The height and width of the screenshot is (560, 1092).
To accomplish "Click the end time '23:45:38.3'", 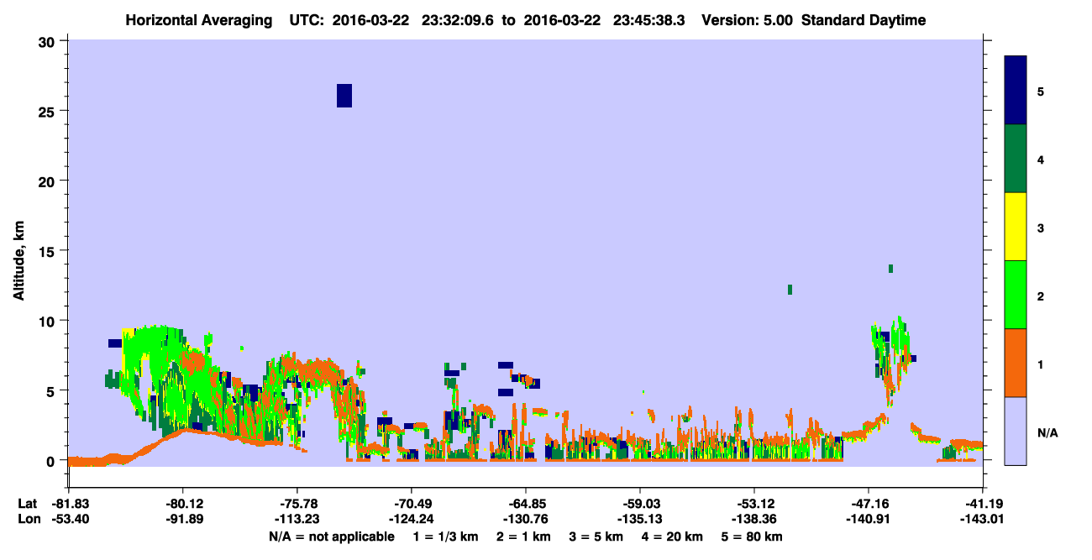I will (648, 21).
